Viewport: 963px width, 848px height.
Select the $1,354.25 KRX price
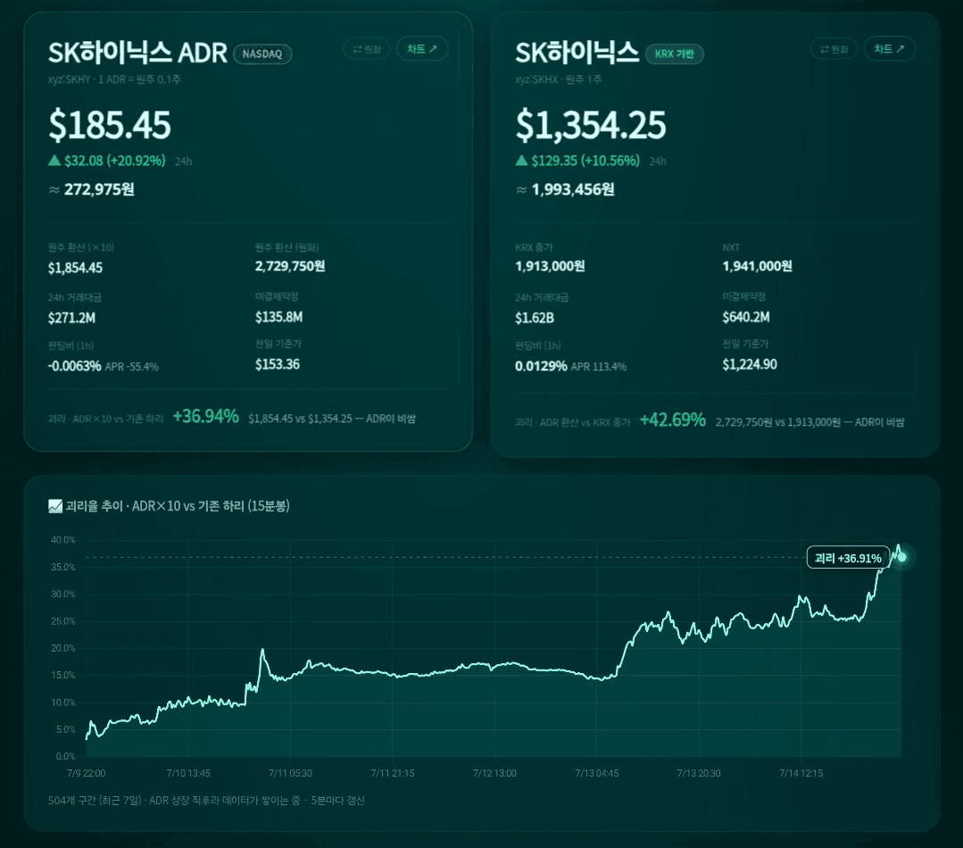(x=590, y=125)
